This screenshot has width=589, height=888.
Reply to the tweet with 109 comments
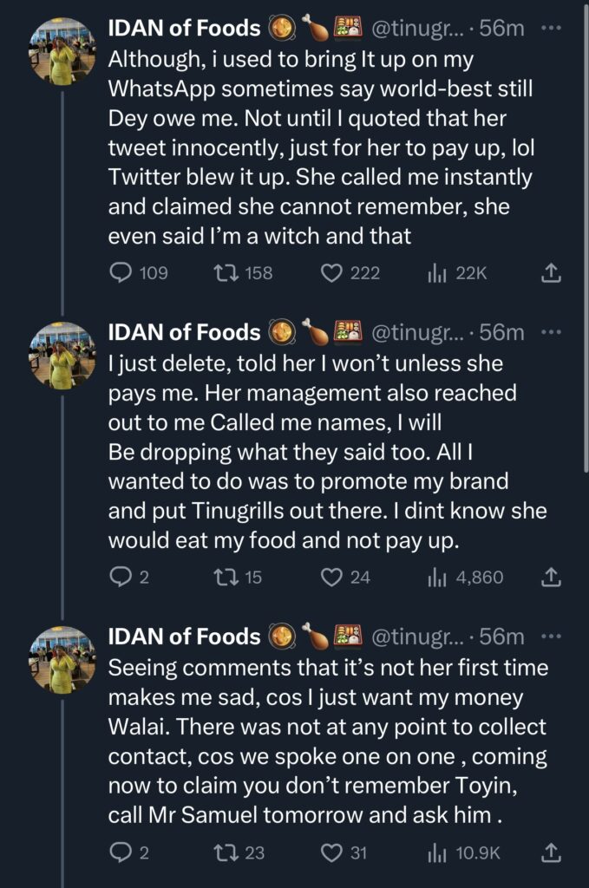(120, 273)
